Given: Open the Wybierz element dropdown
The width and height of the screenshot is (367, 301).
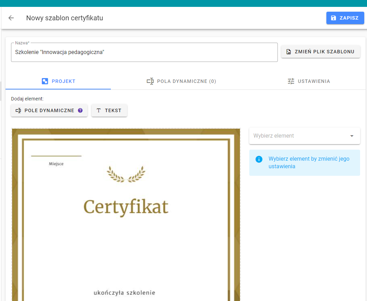Looking at the screenshot, I should [x=304, y=136].
